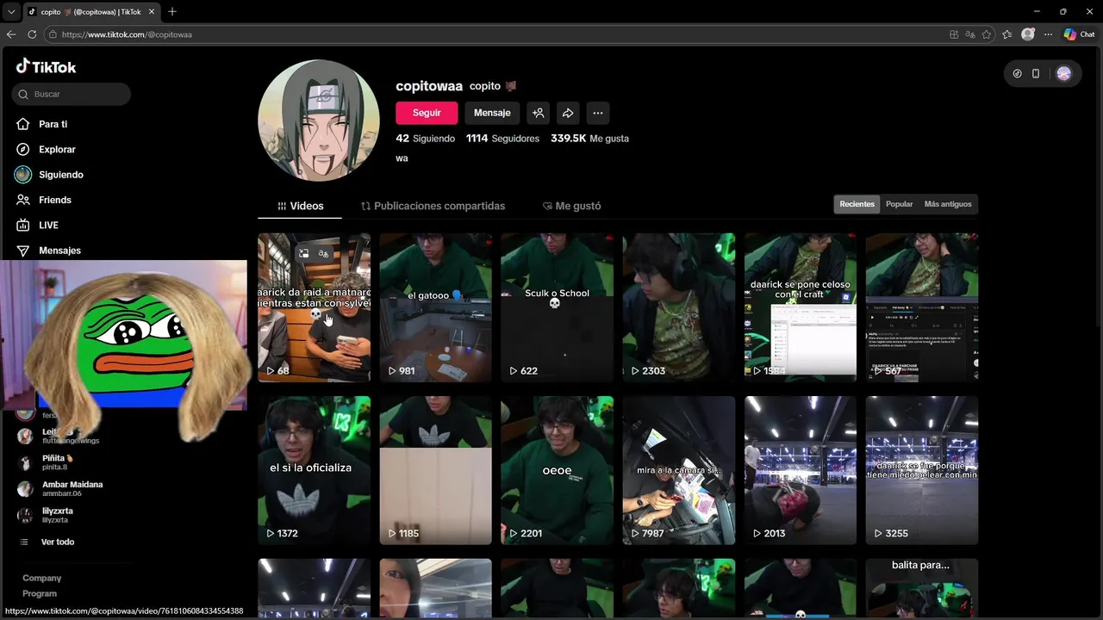Close the copito TikTok browser tab
This screenshot has width=1103, height=620.
click(x=153, y=12)
